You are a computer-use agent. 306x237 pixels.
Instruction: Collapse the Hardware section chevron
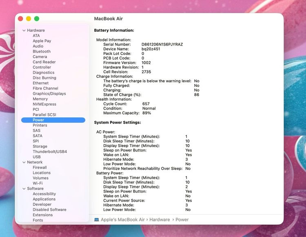coord(24,31)
